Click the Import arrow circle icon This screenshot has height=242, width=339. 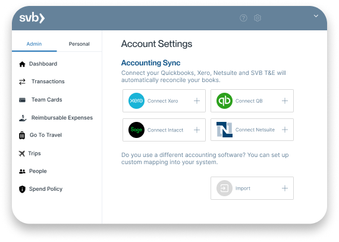click(224, 188)
